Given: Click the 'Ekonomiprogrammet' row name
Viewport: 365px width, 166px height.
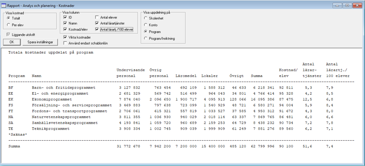Looking at the screenshot, I should [52, 99].
